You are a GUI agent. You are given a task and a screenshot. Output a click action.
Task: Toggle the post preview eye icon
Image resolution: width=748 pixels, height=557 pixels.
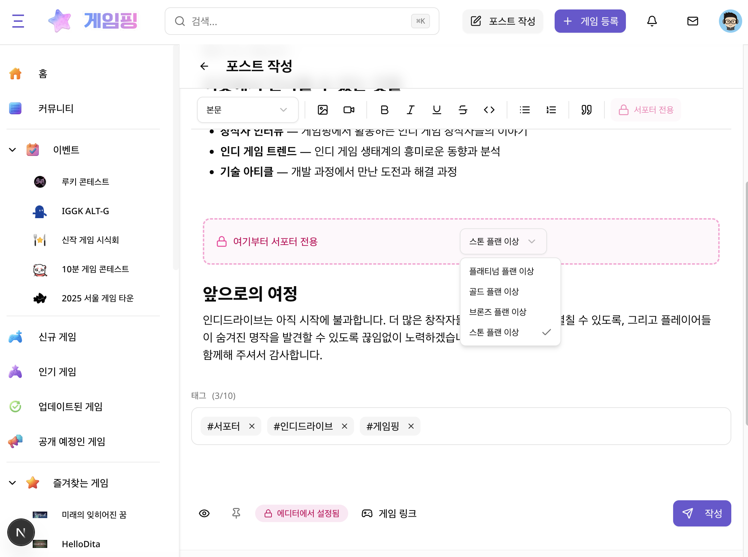204,513
